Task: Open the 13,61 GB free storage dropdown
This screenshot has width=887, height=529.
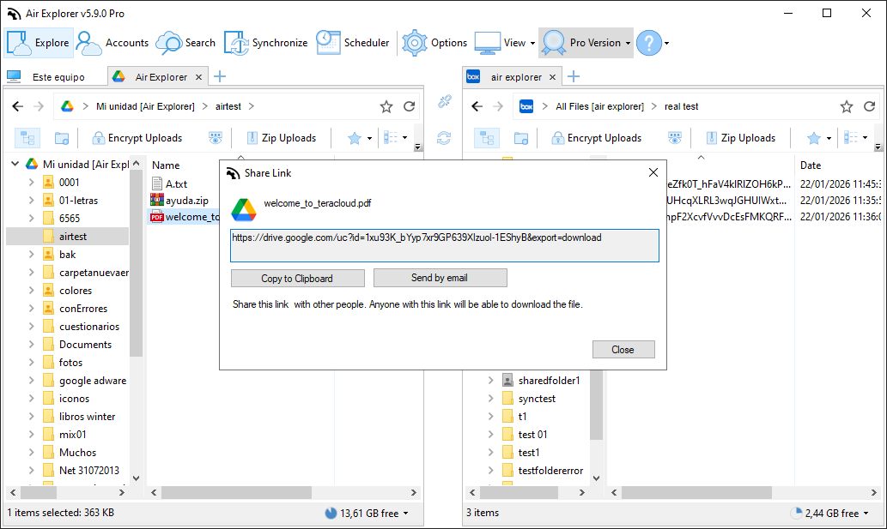Action: pyautogui.click(x=368, y=514)
